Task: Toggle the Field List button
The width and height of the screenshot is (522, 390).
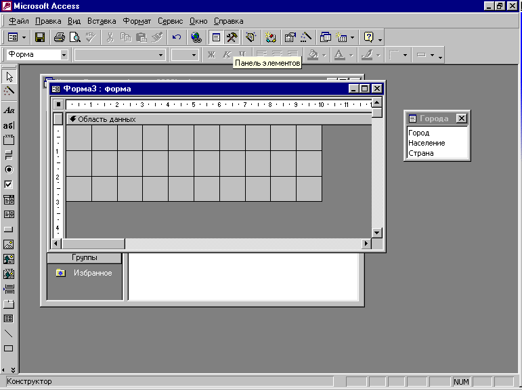Action: pos(216,37)
